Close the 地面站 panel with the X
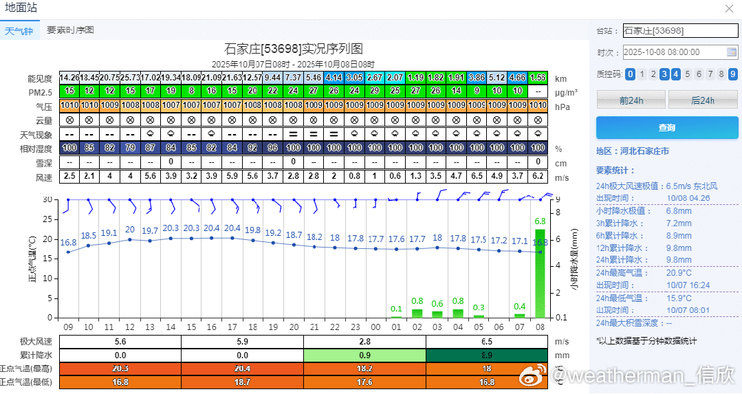Viewport: 742px width, 394px height. pos(729,8)
